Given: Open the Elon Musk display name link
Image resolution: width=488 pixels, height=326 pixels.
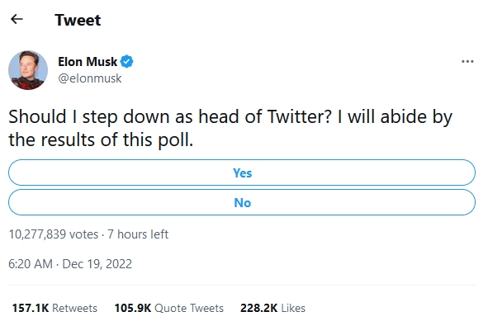Looking at the screenshot, I should coord(88,62).
